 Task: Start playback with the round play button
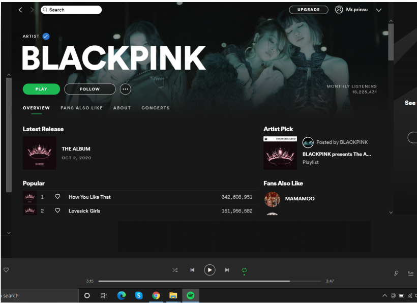coord(210,270)
